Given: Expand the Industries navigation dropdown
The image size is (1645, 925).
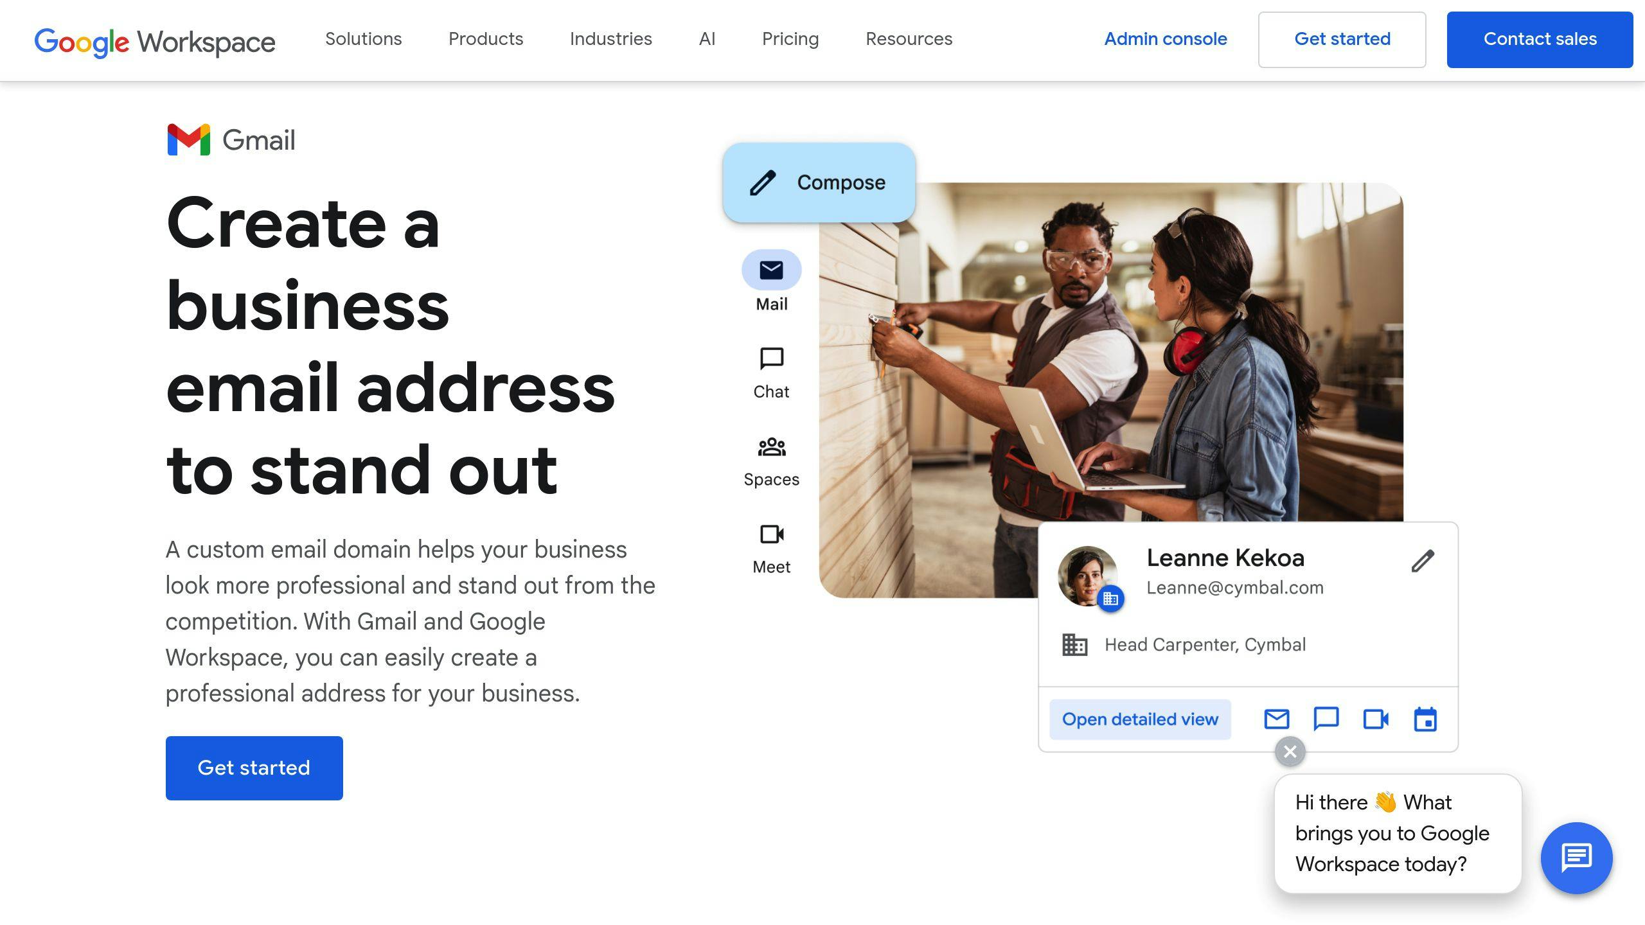Looking at the screenshot, I should (x=610, y=39).
